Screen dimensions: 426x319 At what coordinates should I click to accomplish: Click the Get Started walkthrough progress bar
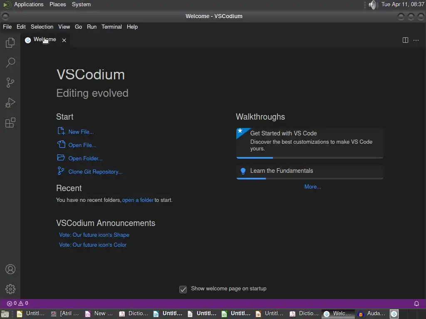(310, 157)
